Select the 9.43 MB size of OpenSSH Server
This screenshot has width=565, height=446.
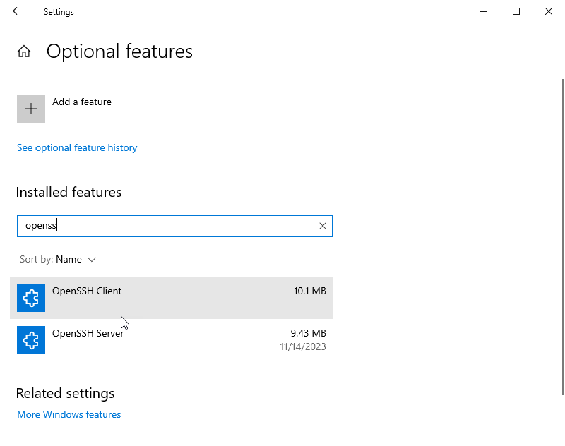coord(308,333)
